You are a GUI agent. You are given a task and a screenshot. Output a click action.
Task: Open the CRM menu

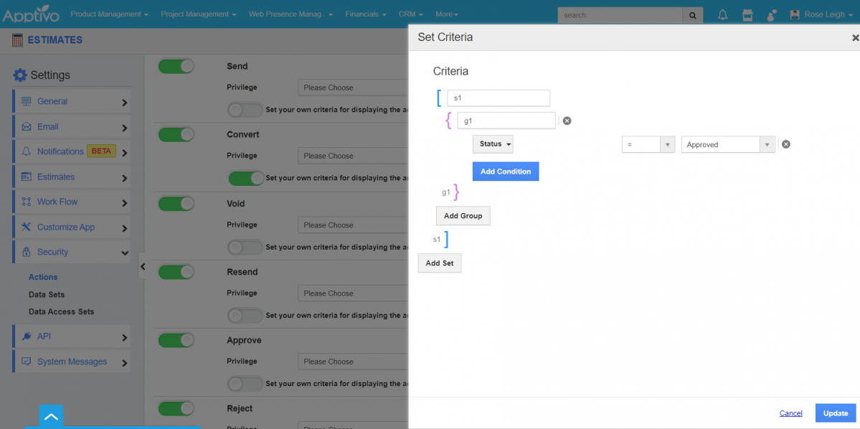pyautogui.click(x=410, y=14)
